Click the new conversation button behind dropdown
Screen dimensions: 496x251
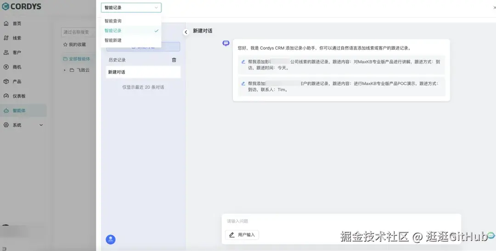[x=143, y=47]
